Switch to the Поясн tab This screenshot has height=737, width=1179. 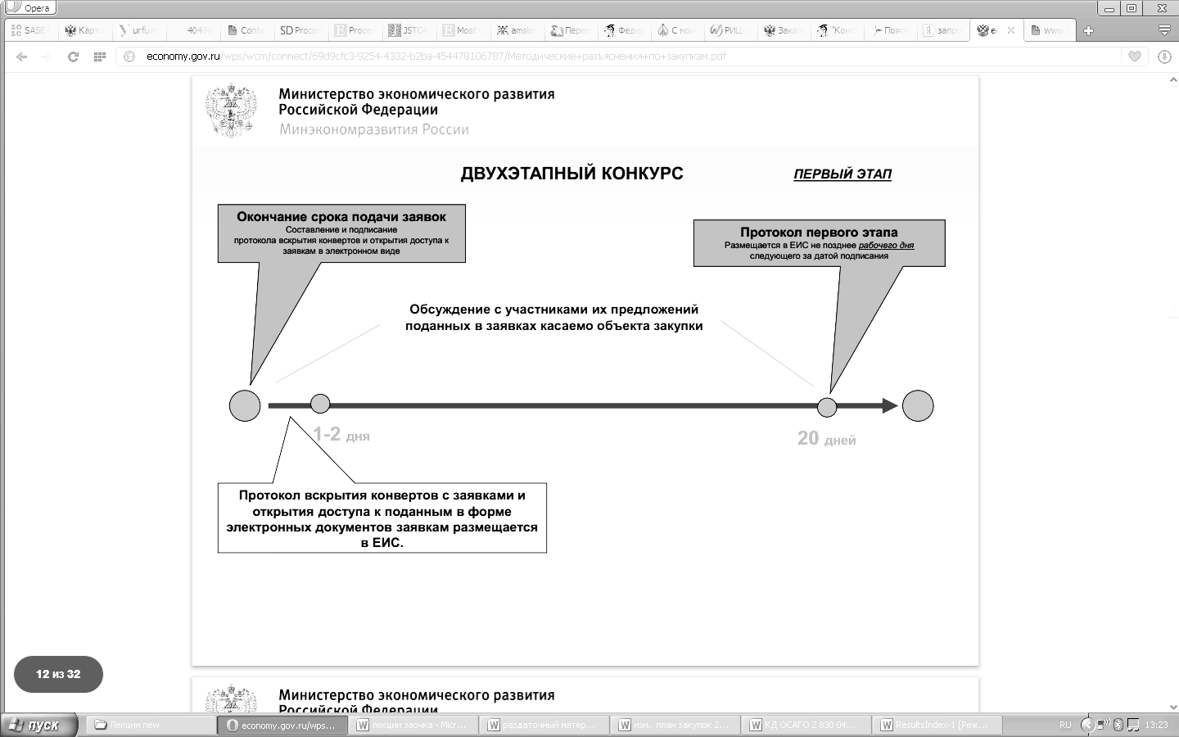[891, 30]
